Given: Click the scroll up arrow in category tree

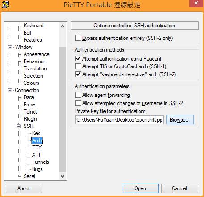Looking at the screenshot, I should click(x=63, y=26).
